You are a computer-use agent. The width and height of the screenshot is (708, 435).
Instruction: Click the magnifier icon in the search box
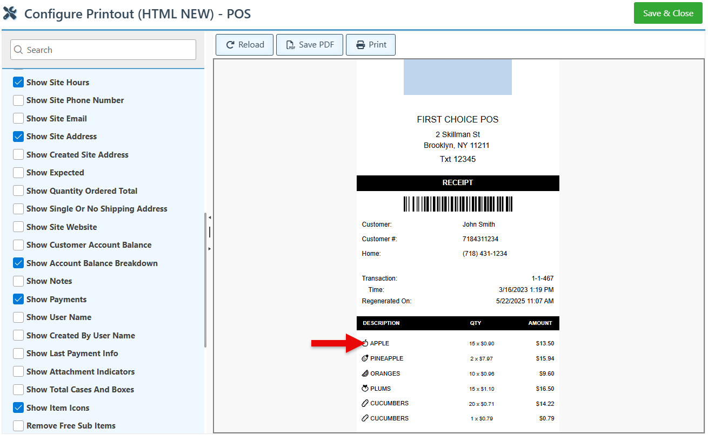point(18,50)
